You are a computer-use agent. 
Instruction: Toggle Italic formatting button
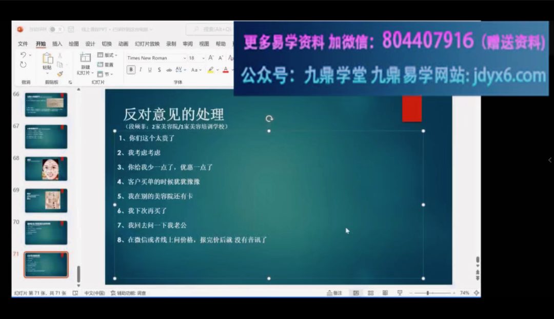[x=141, y=70]
